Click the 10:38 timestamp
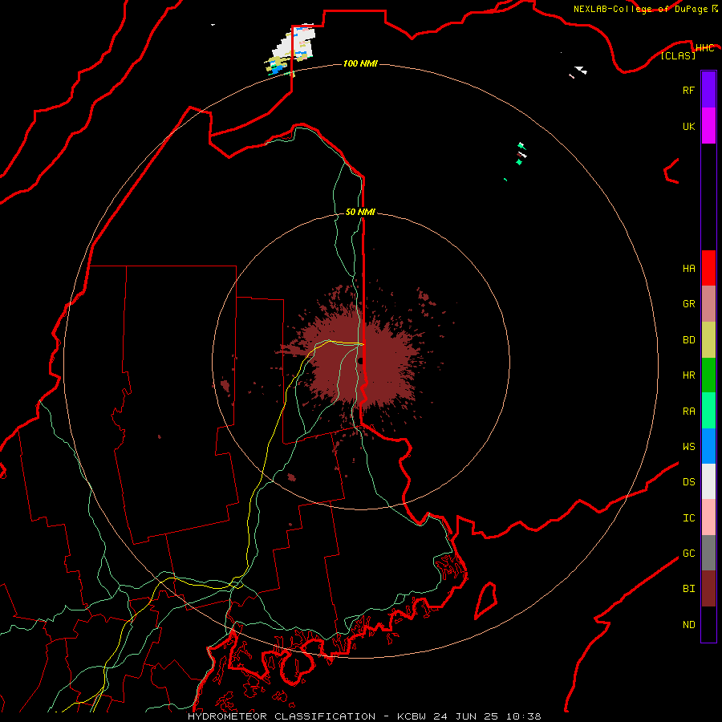Viewport: 722px width, 722px height. 524,716
